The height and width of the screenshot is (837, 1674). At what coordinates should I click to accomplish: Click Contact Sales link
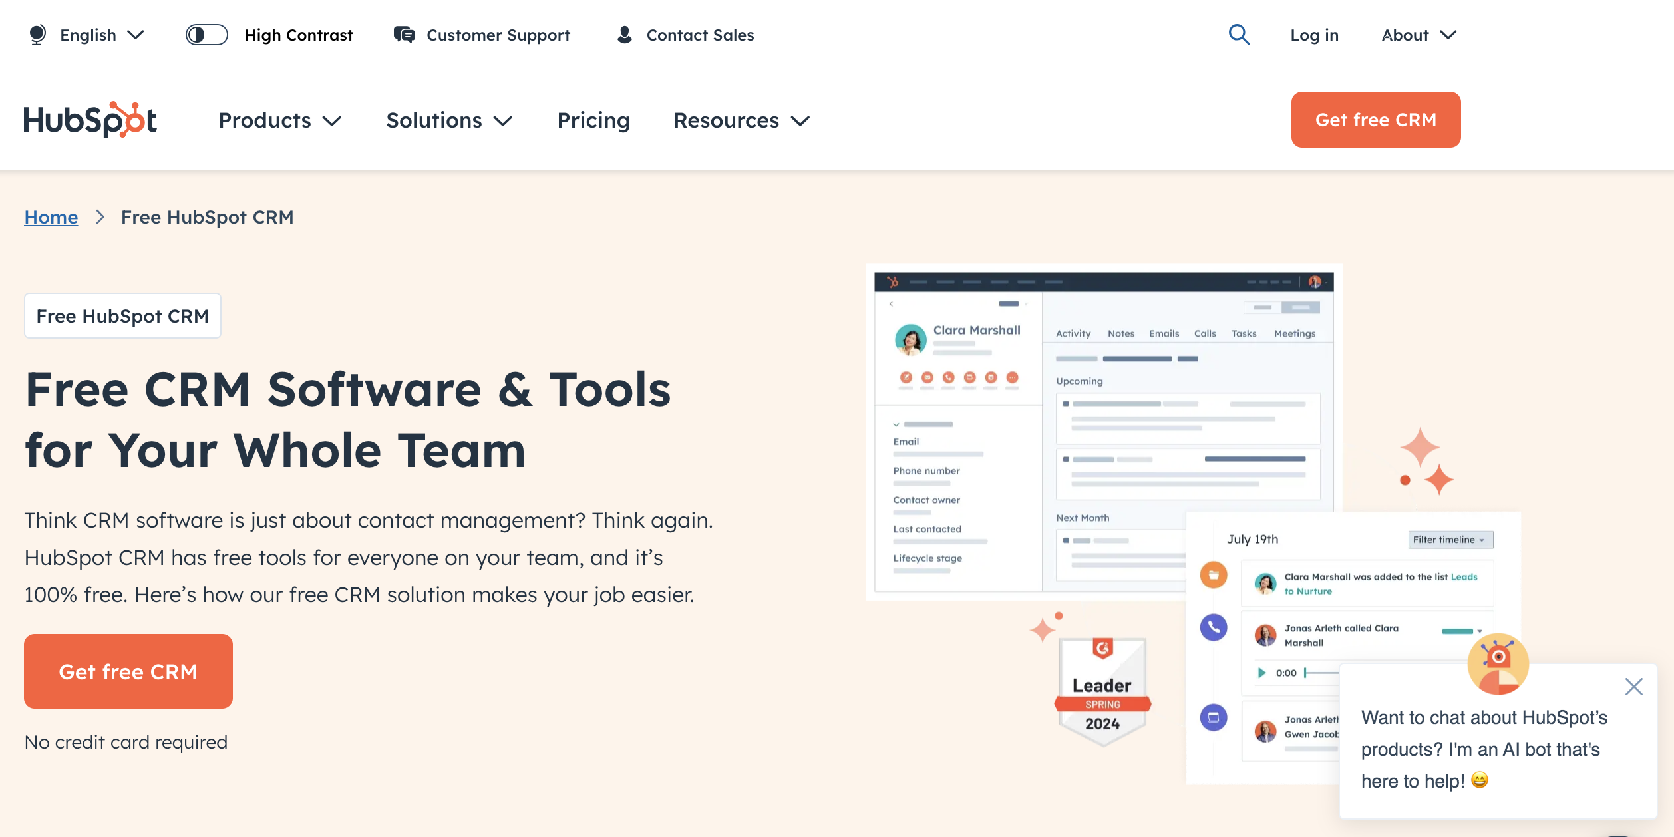pos(700,35)
